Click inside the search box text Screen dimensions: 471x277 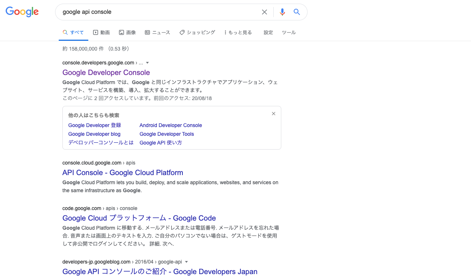click(x=87, y=12)
